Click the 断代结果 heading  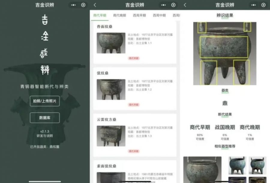(x=225, y=114)
